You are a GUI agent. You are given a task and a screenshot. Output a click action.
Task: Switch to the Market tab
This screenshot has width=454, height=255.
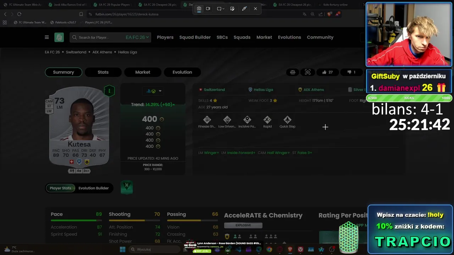tap(143, 72)
